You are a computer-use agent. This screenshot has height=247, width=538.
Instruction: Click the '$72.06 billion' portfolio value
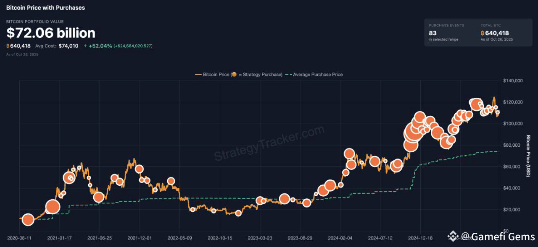click(x=51, y=33)
